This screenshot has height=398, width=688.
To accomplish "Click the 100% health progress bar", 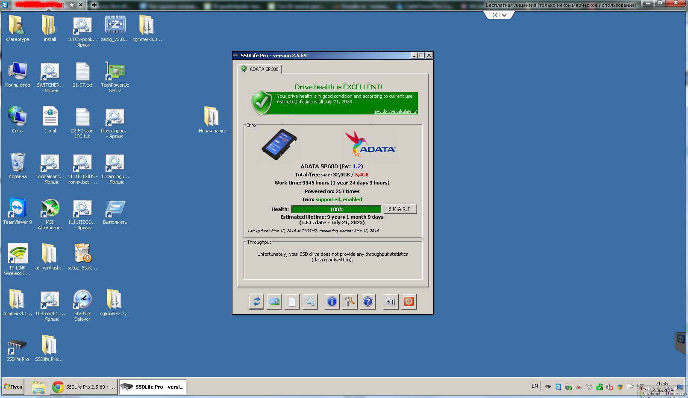I will [x=336, y=209].
